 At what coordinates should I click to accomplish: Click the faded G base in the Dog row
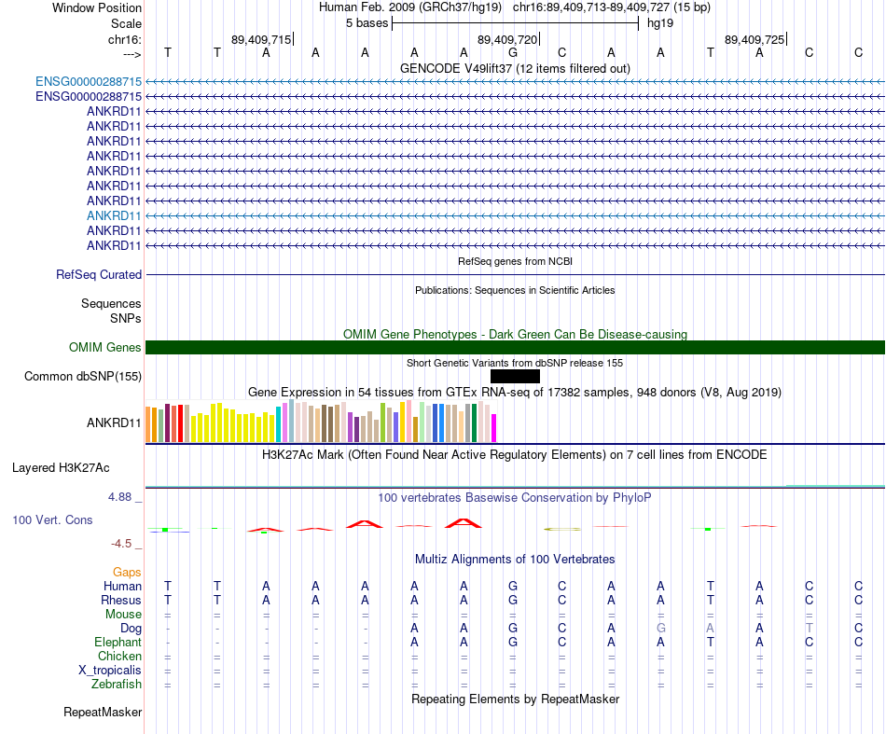click(660, 629)
